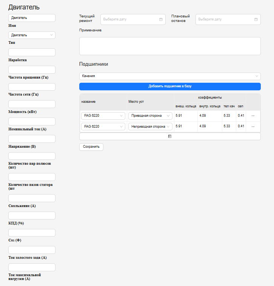Expand the Приводная сторона location dropdown
Image resolution: width=274 pixels, height=286 pixels.
tap(150, 116)
